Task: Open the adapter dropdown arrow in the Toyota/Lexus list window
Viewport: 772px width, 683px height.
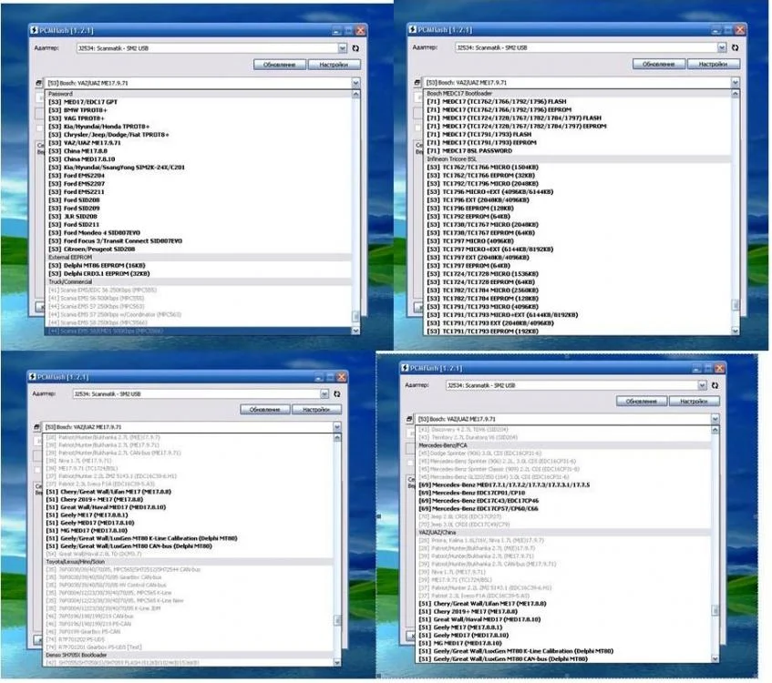Action: click(324, 393)
